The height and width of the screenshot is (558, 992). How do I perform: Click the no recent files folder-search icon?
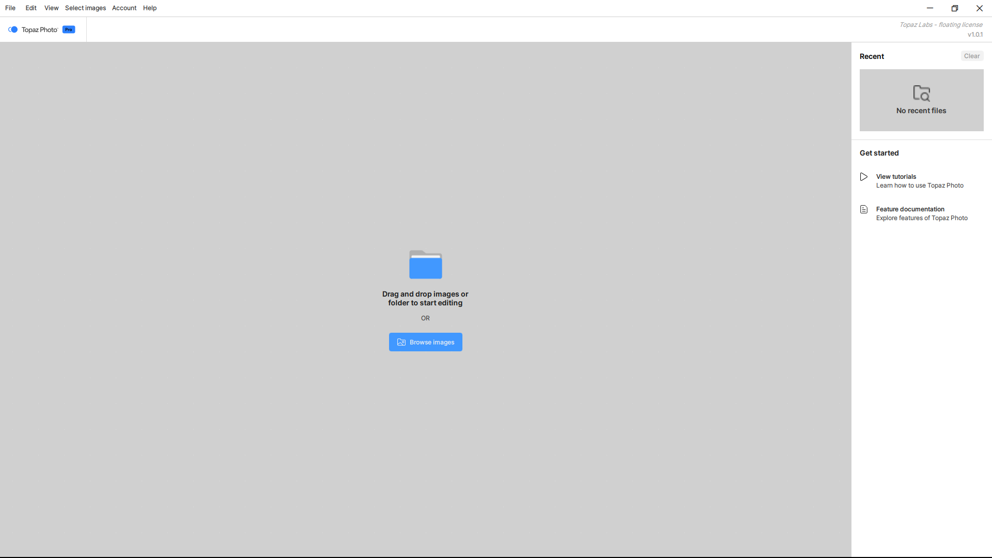(x=921, y=93)
